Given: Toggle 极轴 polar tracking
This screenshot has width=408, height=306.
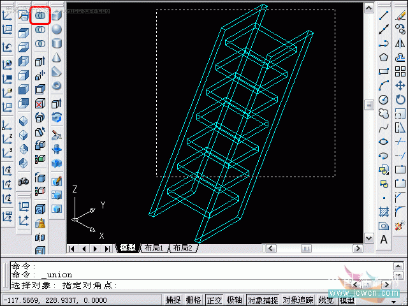Looking at the screenshot, I should click(234, 300).
